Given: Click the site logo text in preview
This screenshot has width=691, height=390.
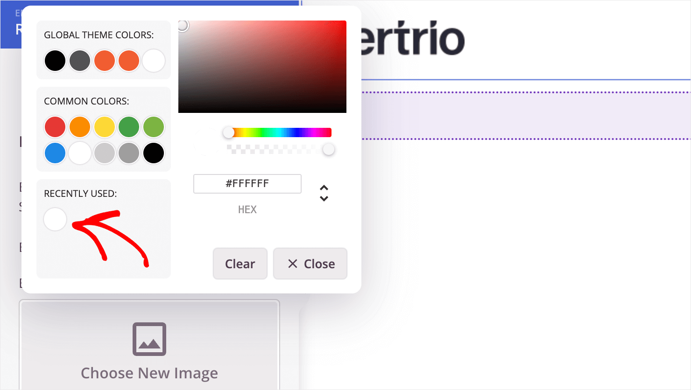Looking at the screenshot, I should (x=413, y=39).
